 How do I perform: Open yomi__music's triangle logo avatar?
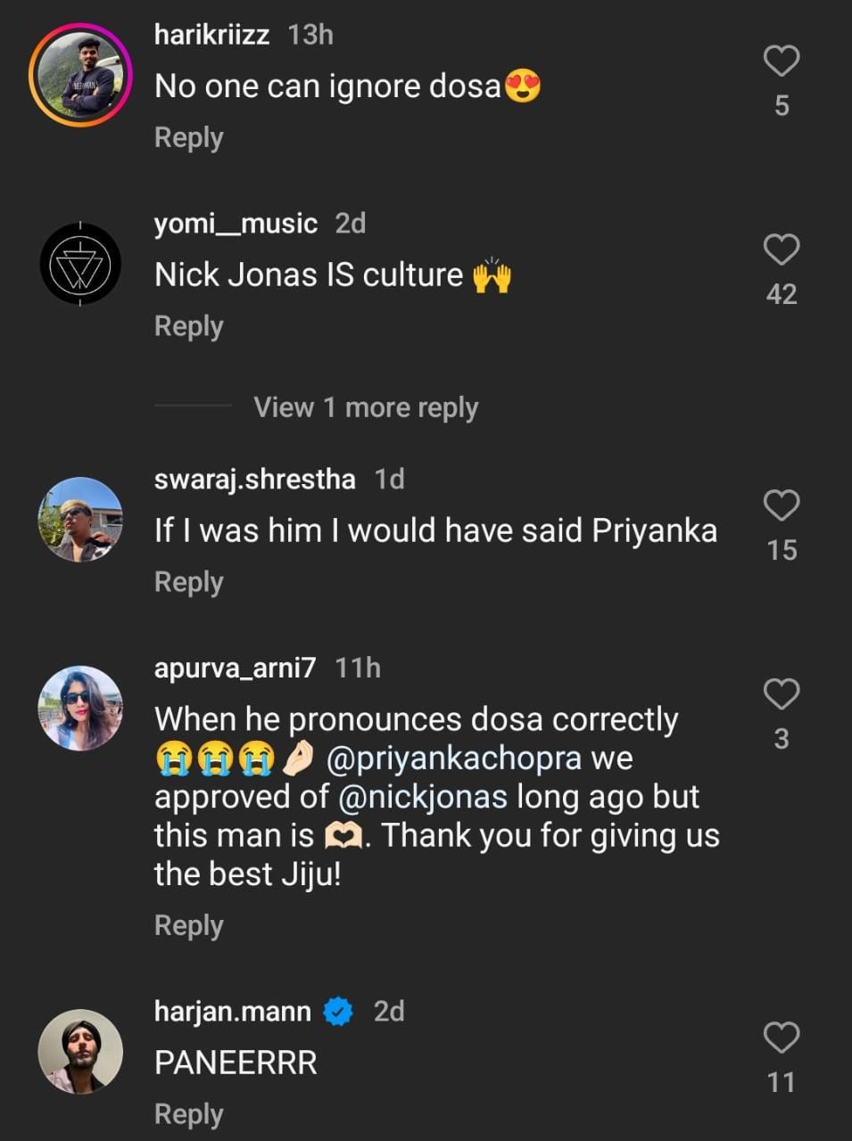80,264
